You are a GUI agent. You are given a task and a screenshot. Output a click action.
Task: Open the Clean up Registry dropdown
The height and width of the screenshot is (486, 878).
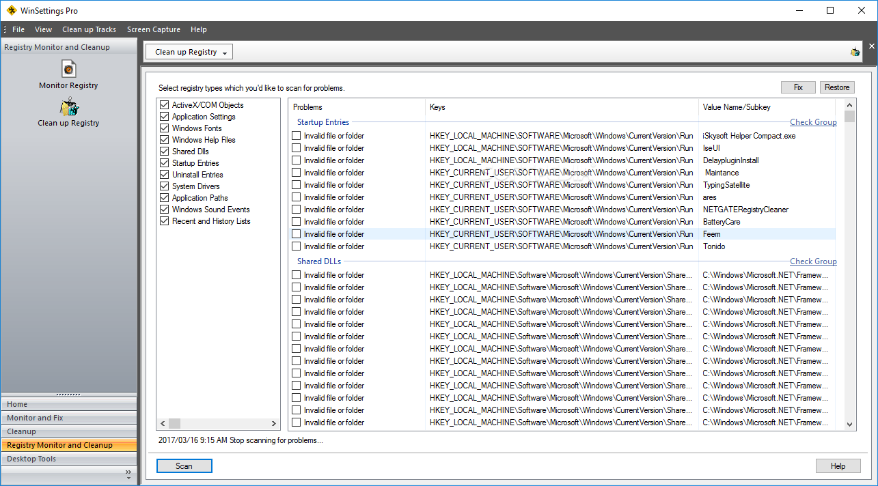pos(189,52)
